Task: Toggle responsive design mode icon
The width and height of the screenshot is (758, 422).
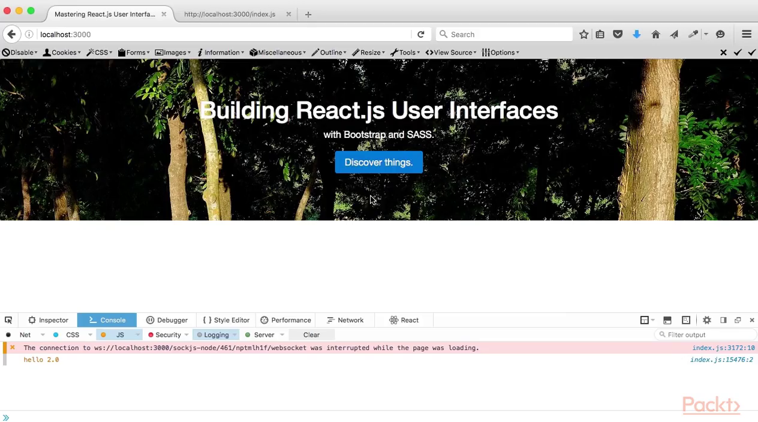Action: 686,320
